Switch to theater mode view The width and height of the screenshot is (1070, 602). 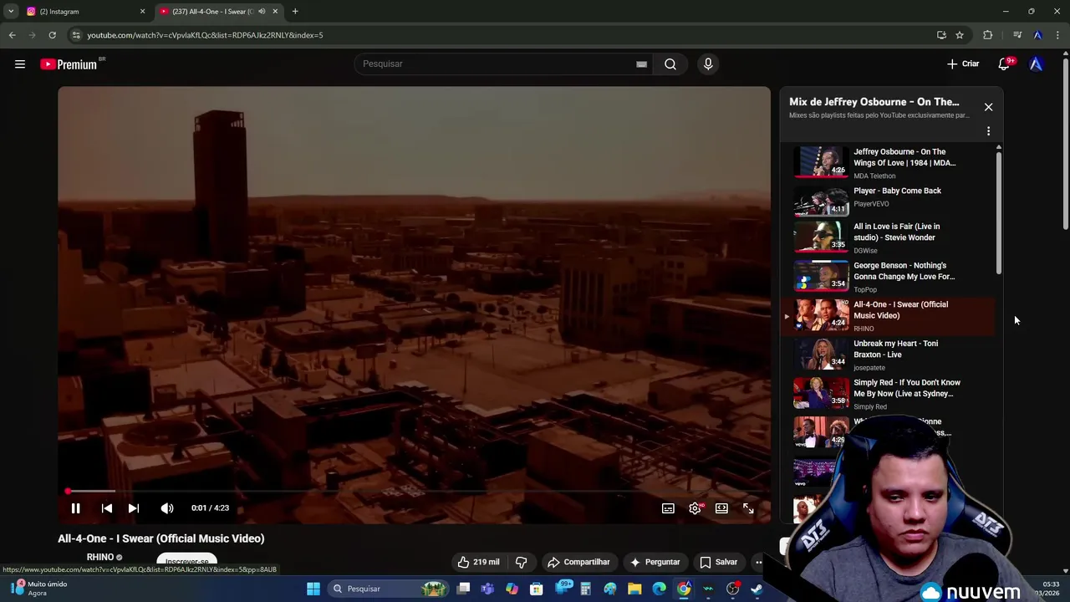click(721, 508)
